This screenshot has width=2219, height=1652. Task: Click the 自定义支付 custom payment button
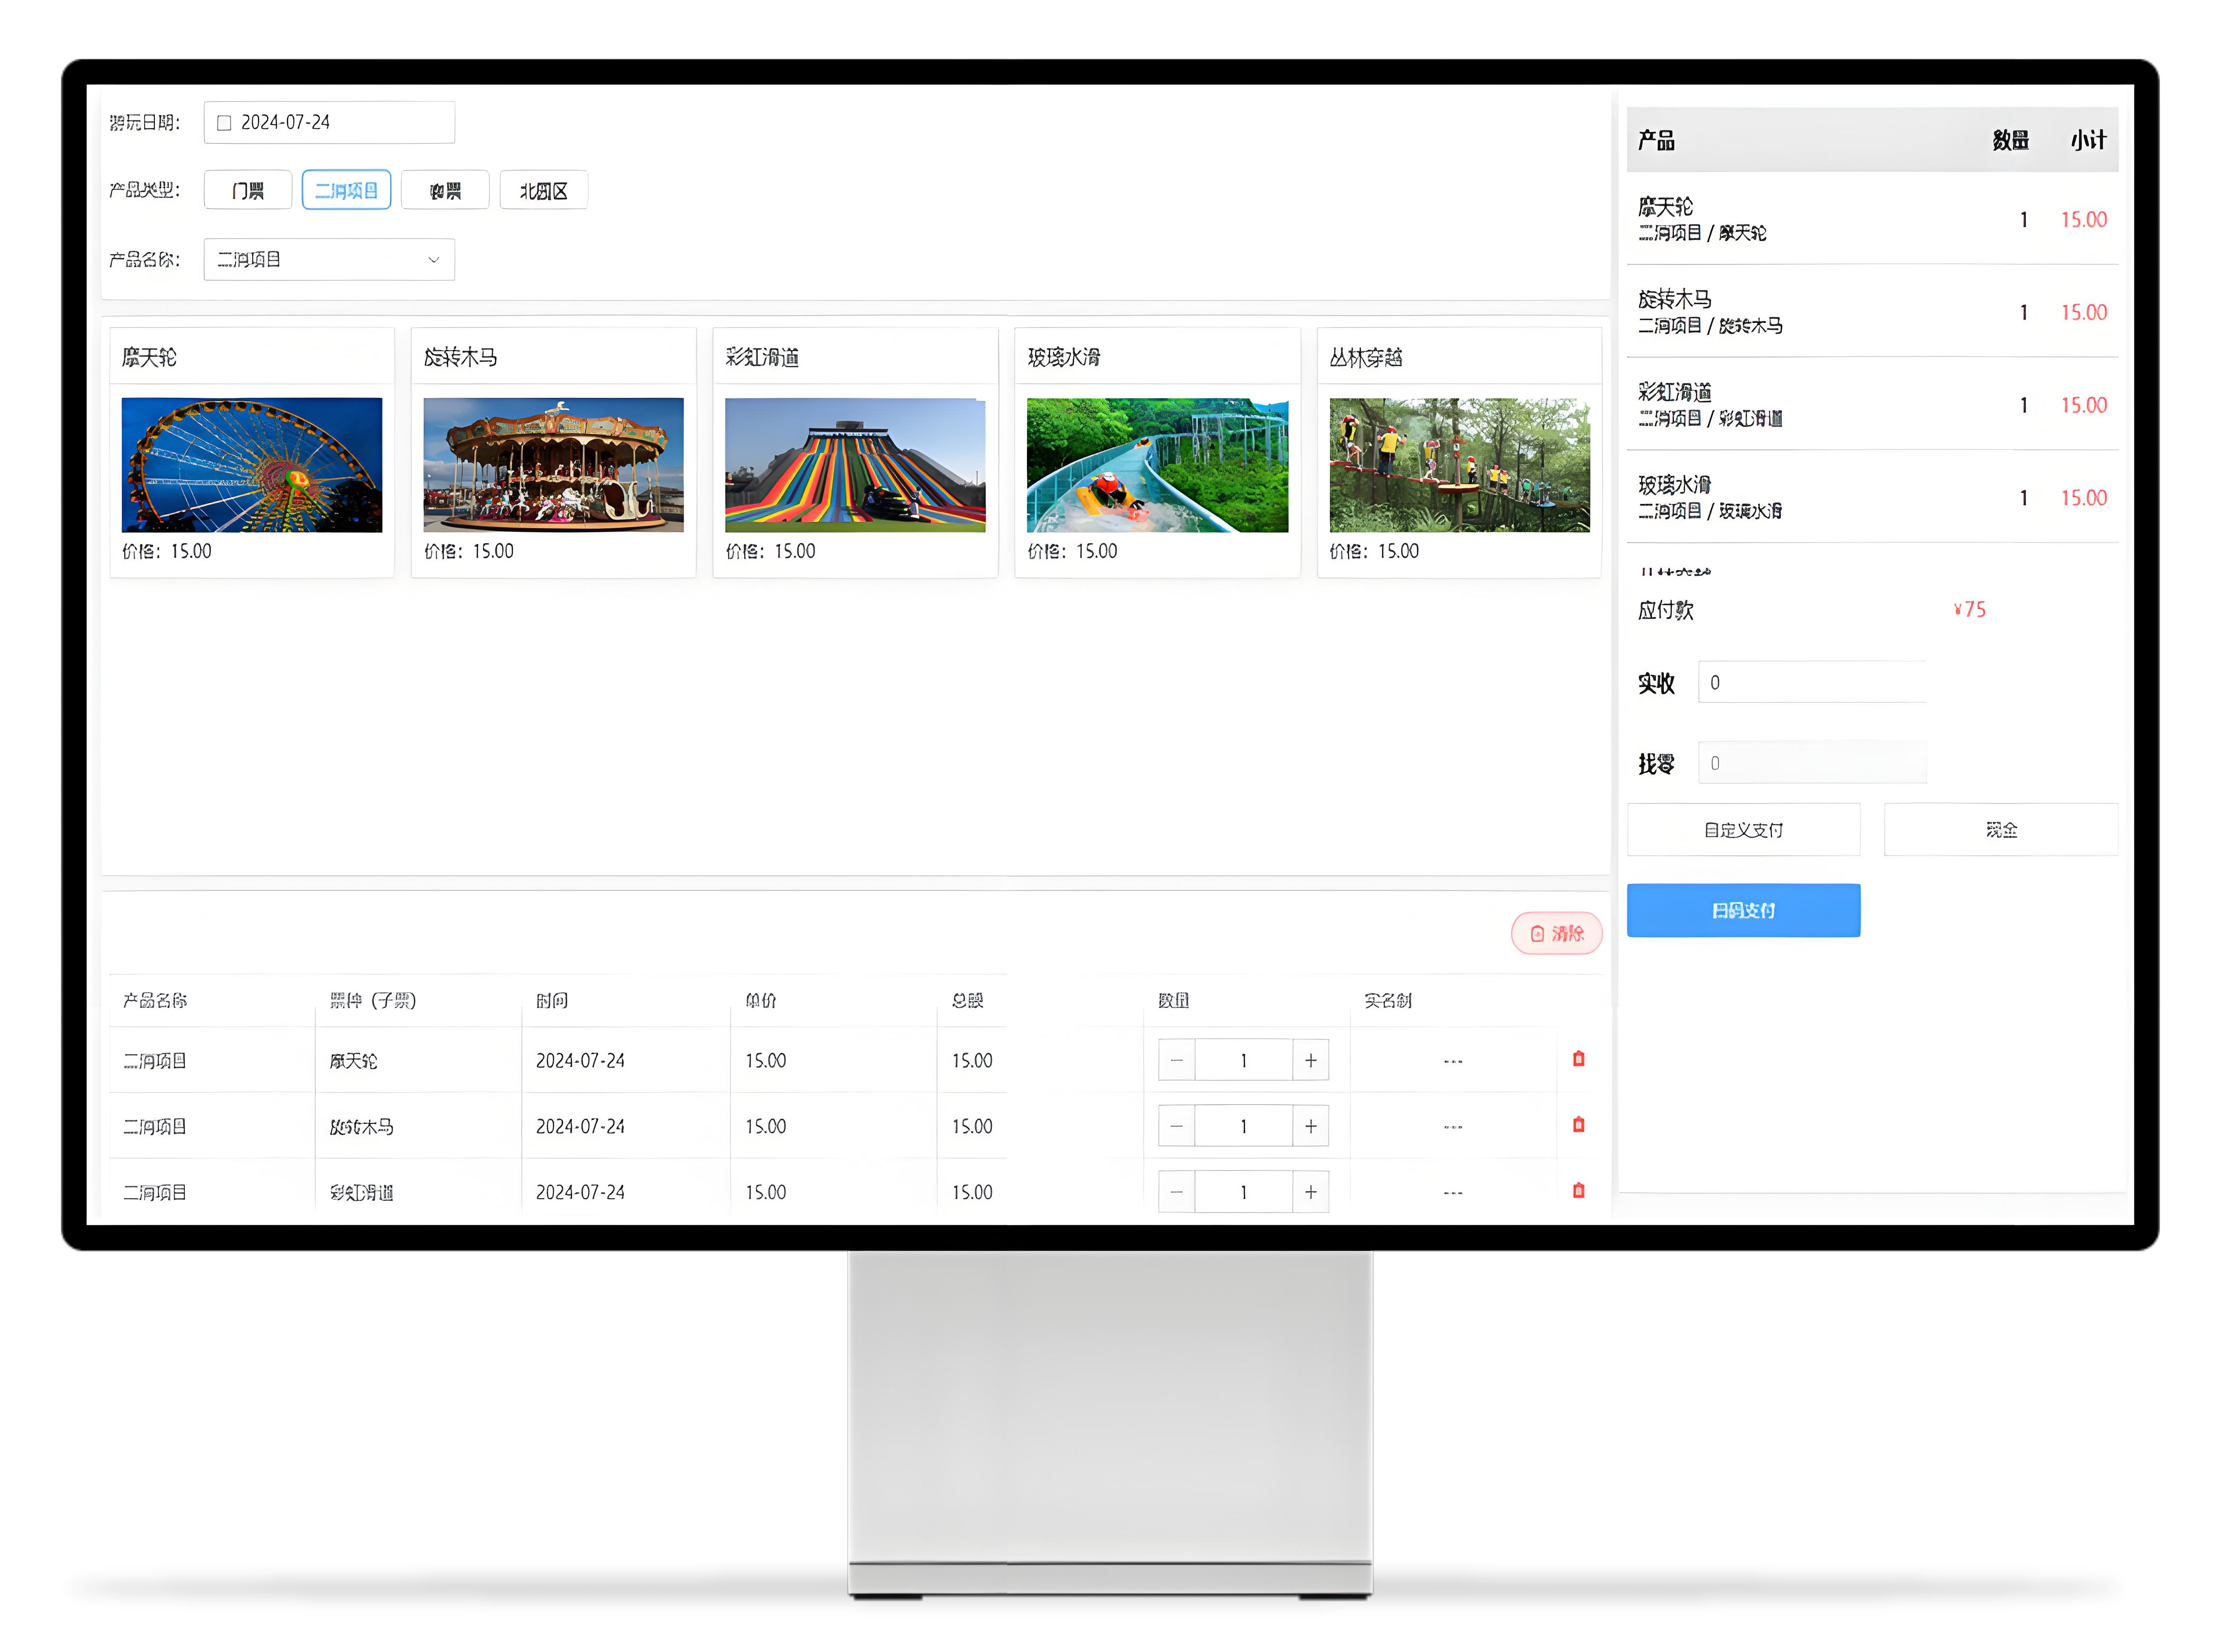pos(1743,830)
